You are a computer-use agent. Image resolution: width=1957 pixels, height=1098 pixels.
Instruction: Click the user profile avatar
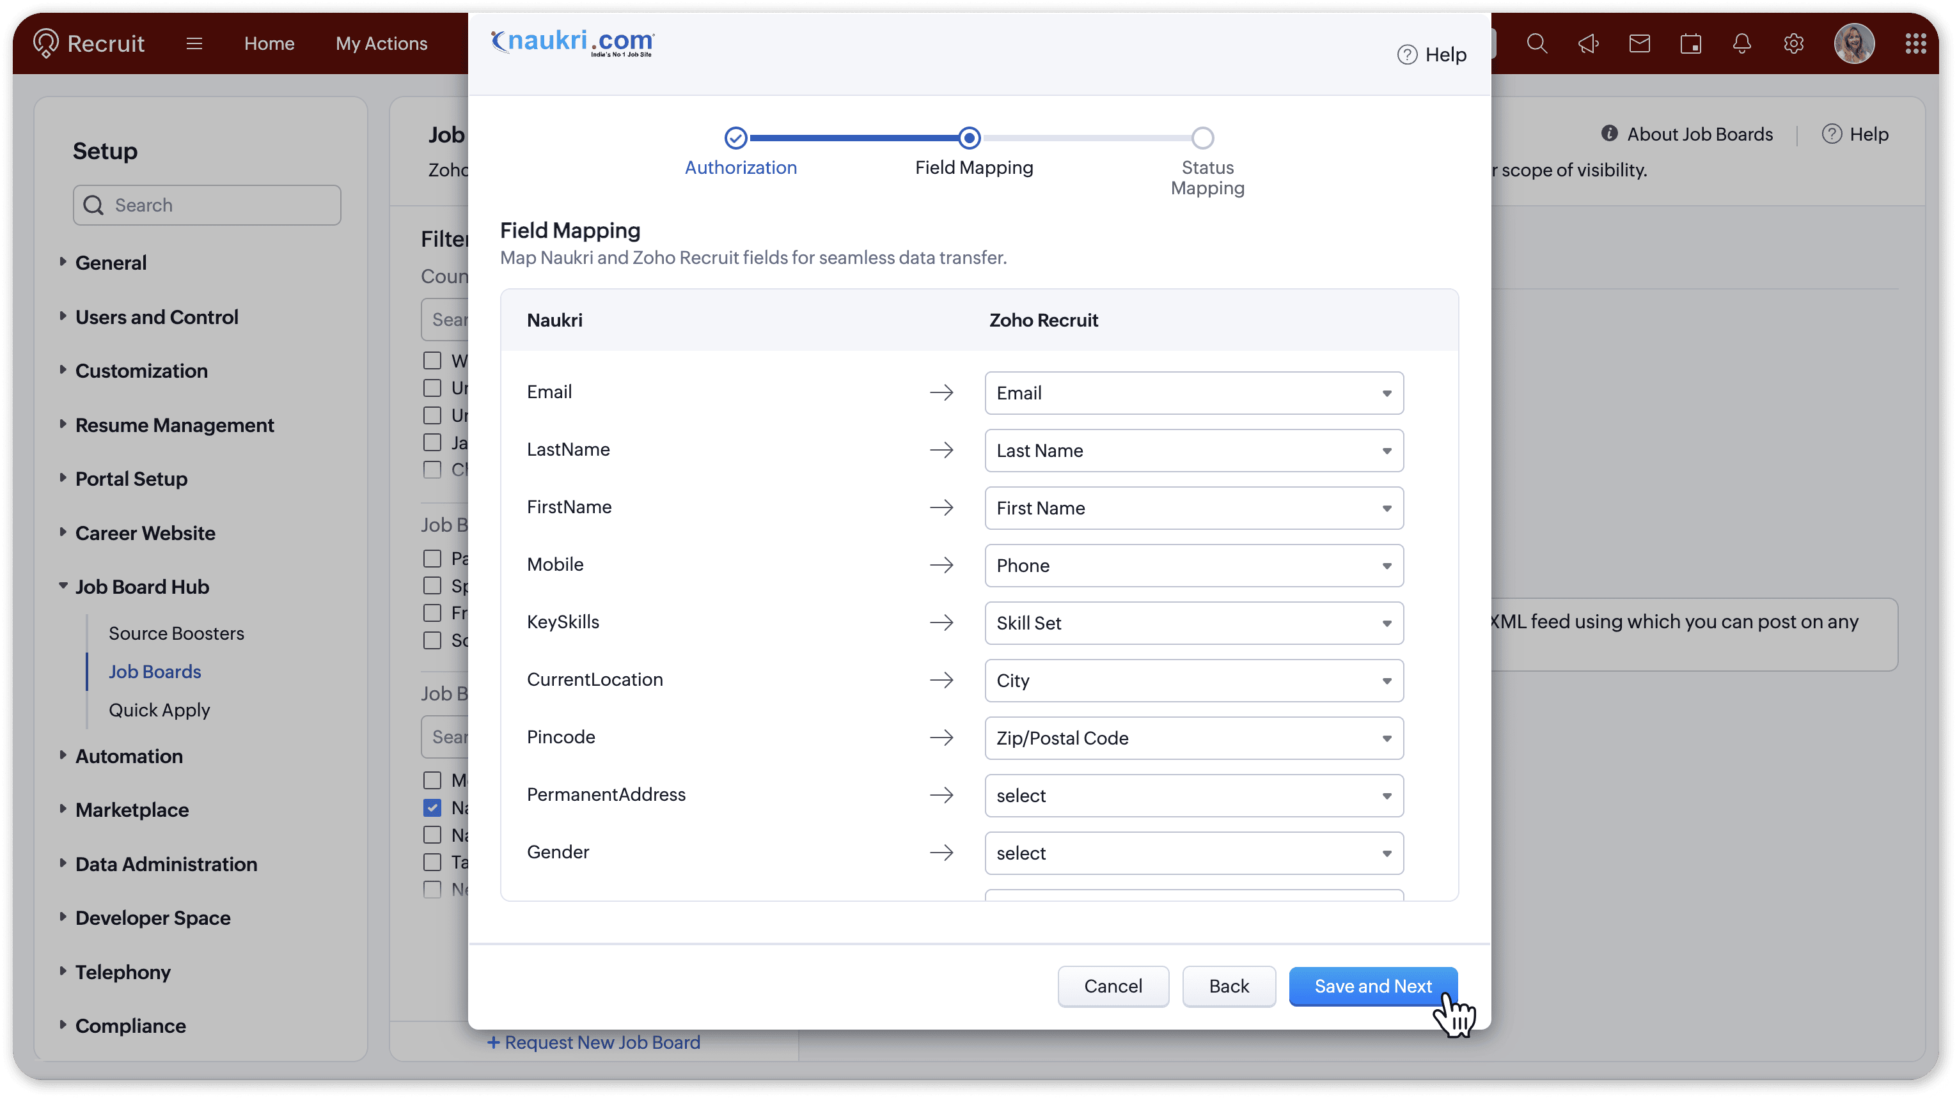coord(1855,44)
